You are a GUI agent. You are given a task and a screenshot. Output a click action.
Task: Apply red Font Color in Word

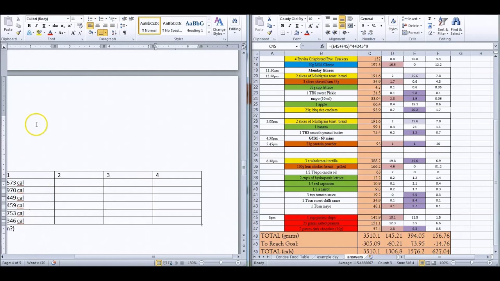(50, 33)
